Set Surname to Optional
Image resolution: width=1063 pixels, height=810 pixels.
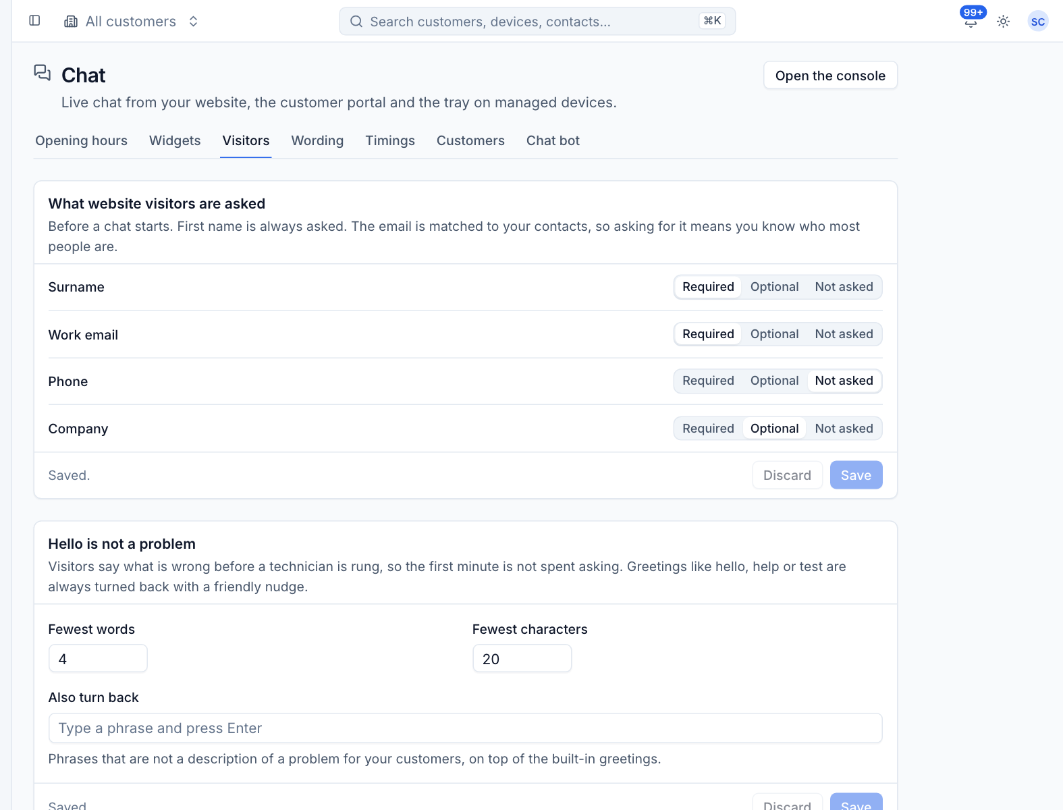774,287
